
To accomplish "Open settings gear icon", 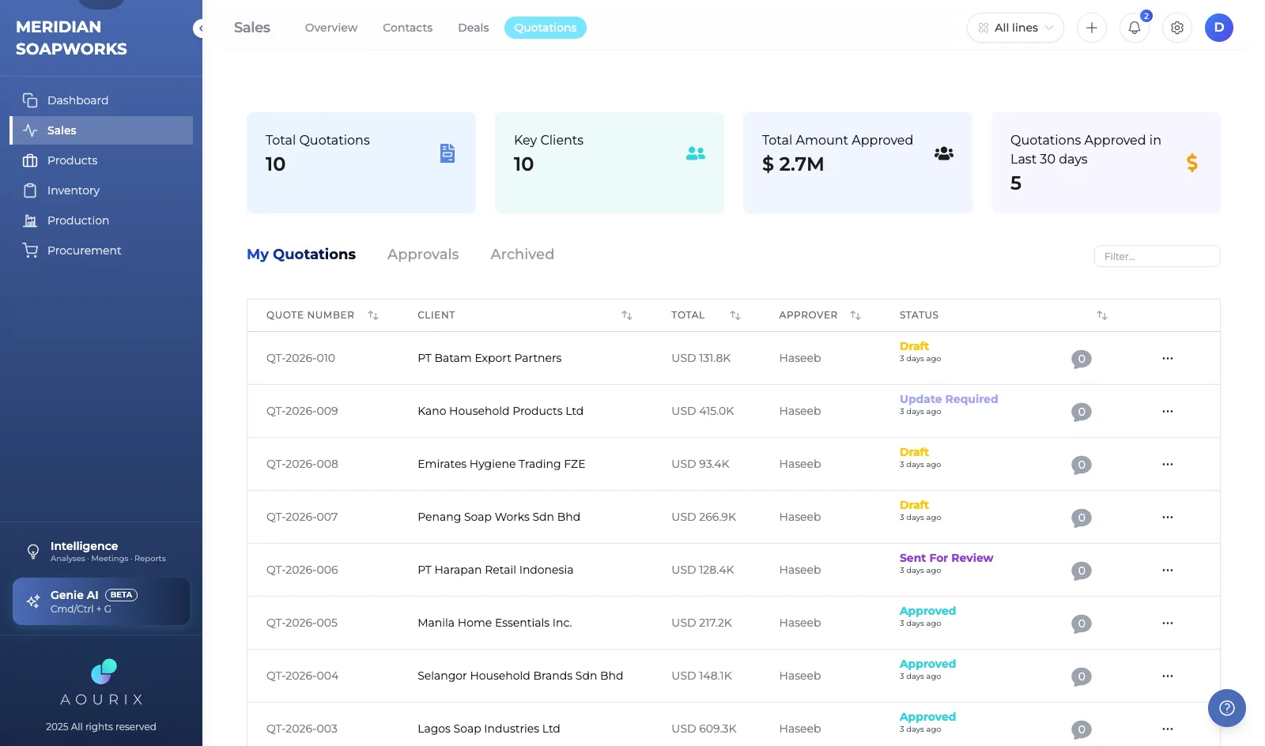I will pyautogui.click(x=1177, y=28).
